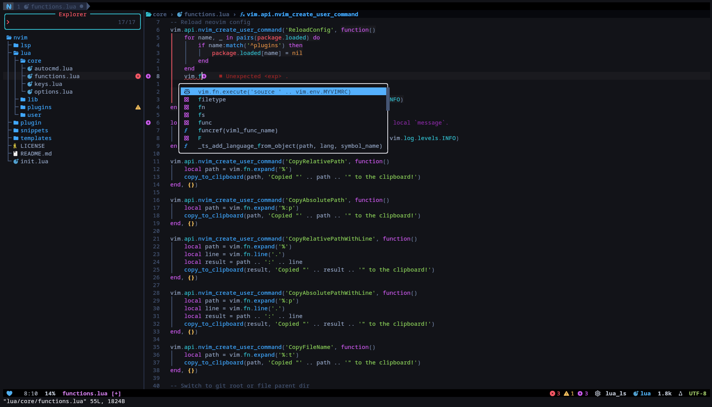The height and width of the screenshot is (407, 712).
Task: Click the lua icon of options.lua
Action: pyautogui.click(x=30, y=92)
